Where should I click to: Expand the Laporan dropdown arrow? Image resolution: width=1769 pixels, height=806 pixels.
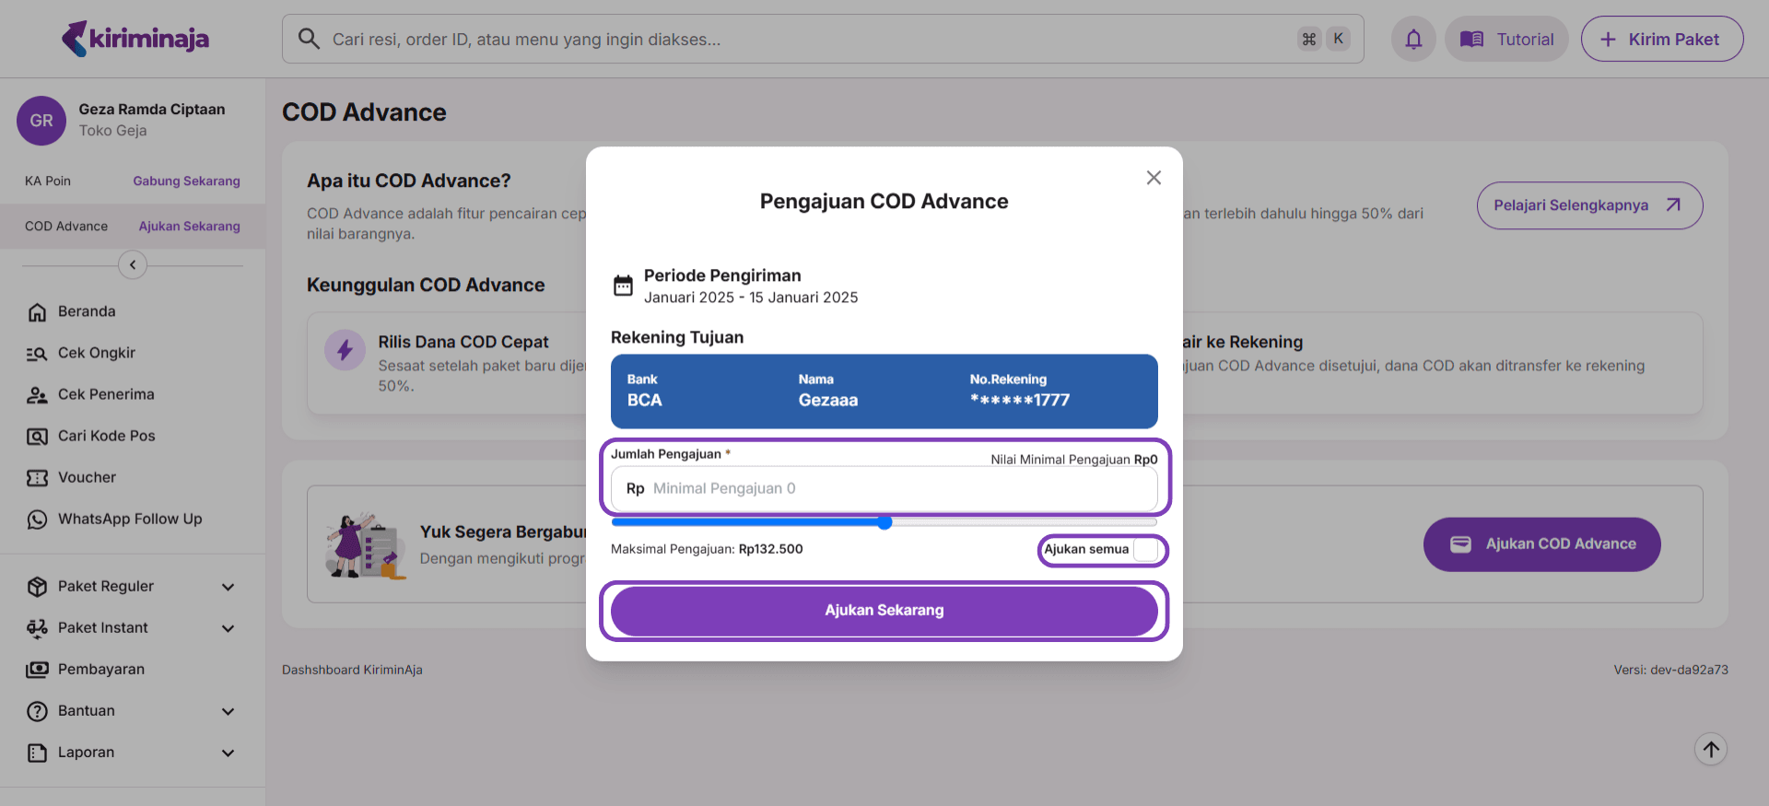tap(228, 753)
